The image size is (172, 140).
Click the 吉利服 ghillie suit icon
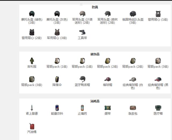(x=32, y=61)
